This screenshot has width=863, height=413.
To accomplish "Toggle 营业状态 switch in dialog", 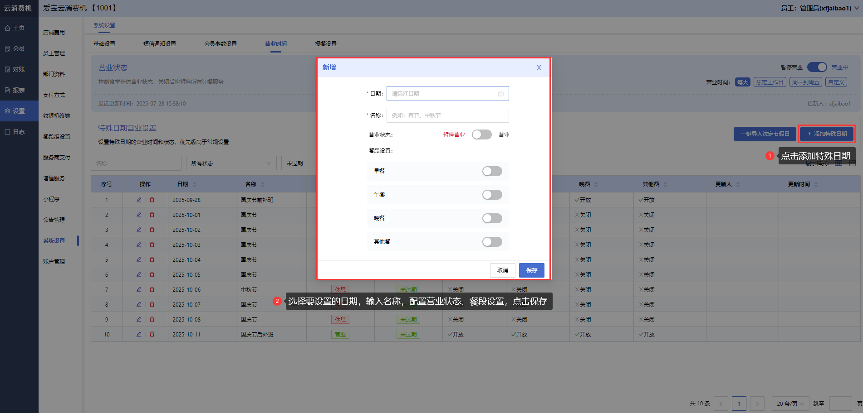I will click(481, 134).
